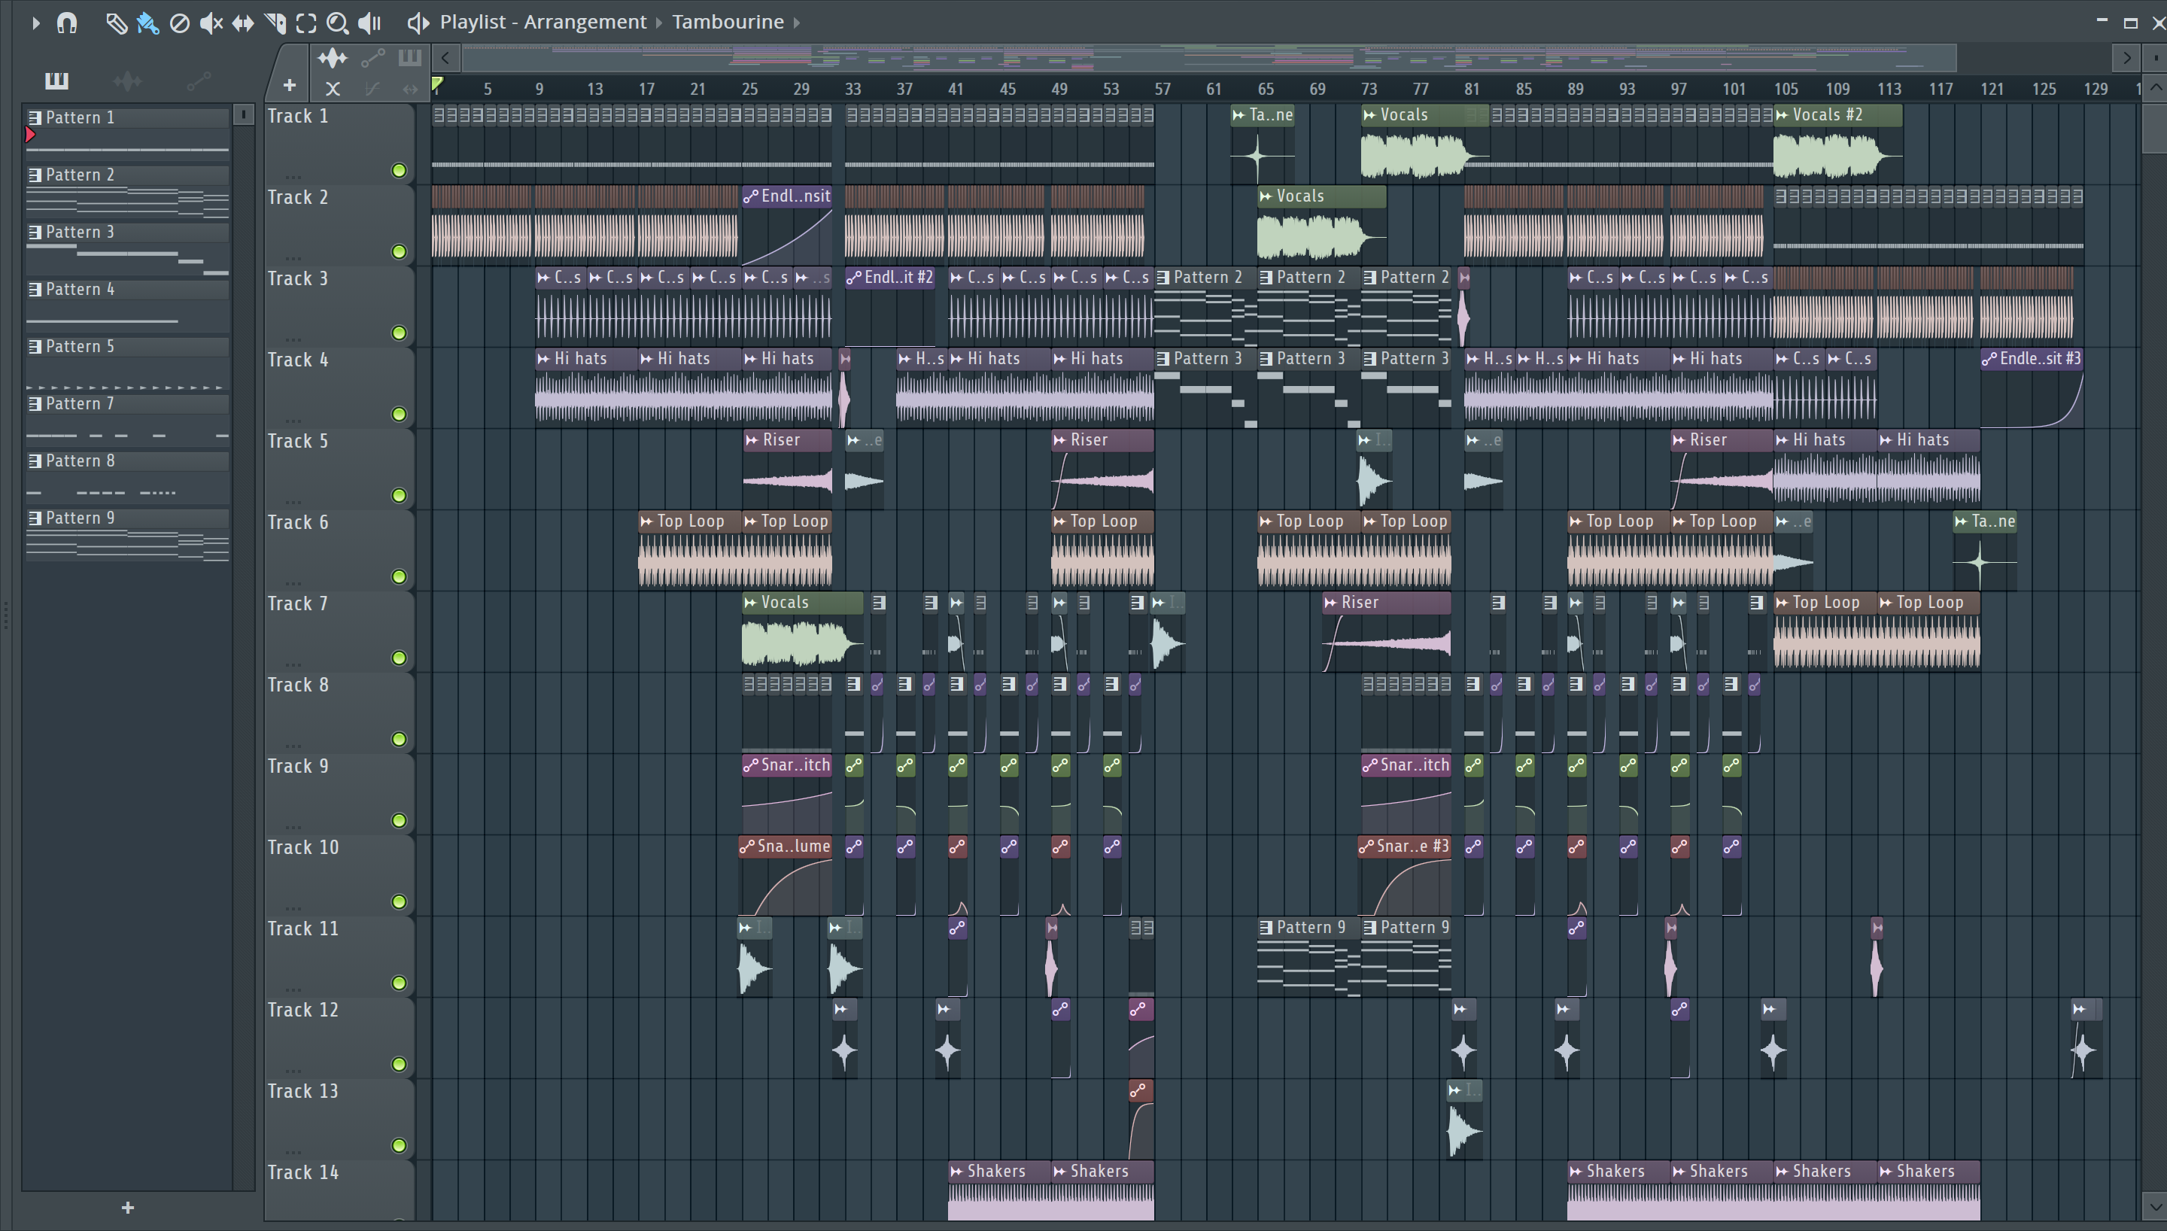2167x1231 pixels.
Task: Select the Draw pencil tool
Action: (116, 23)
